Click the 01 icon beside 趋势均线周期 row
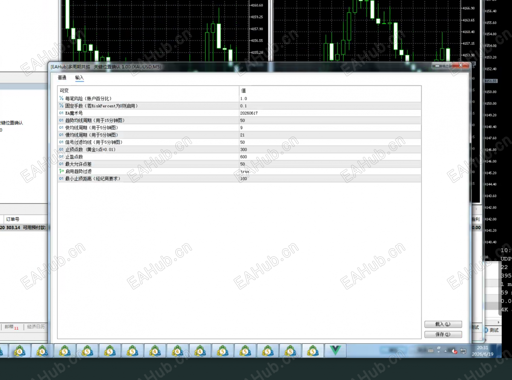Screen dimensions: 512x380 click(x=61, y=120)
